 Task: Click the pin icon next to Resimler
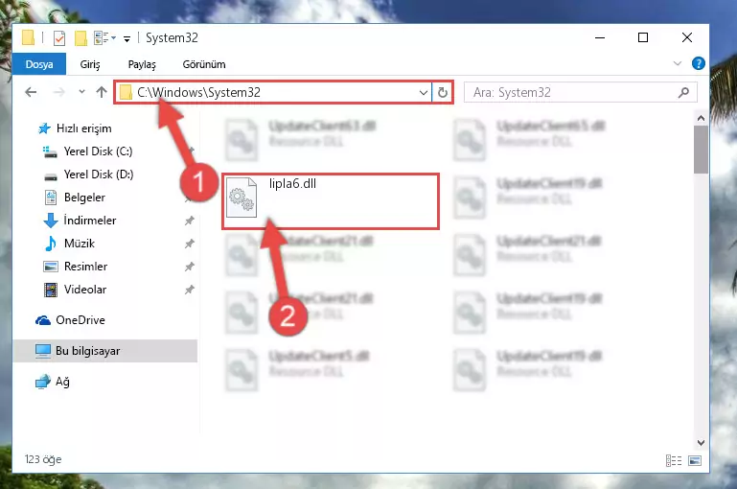[x=190, y=267]
